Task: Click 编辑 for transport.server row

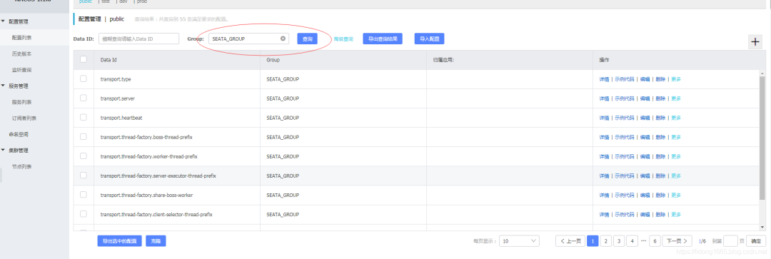Action: pyautogui.click(x=645, y=98)
